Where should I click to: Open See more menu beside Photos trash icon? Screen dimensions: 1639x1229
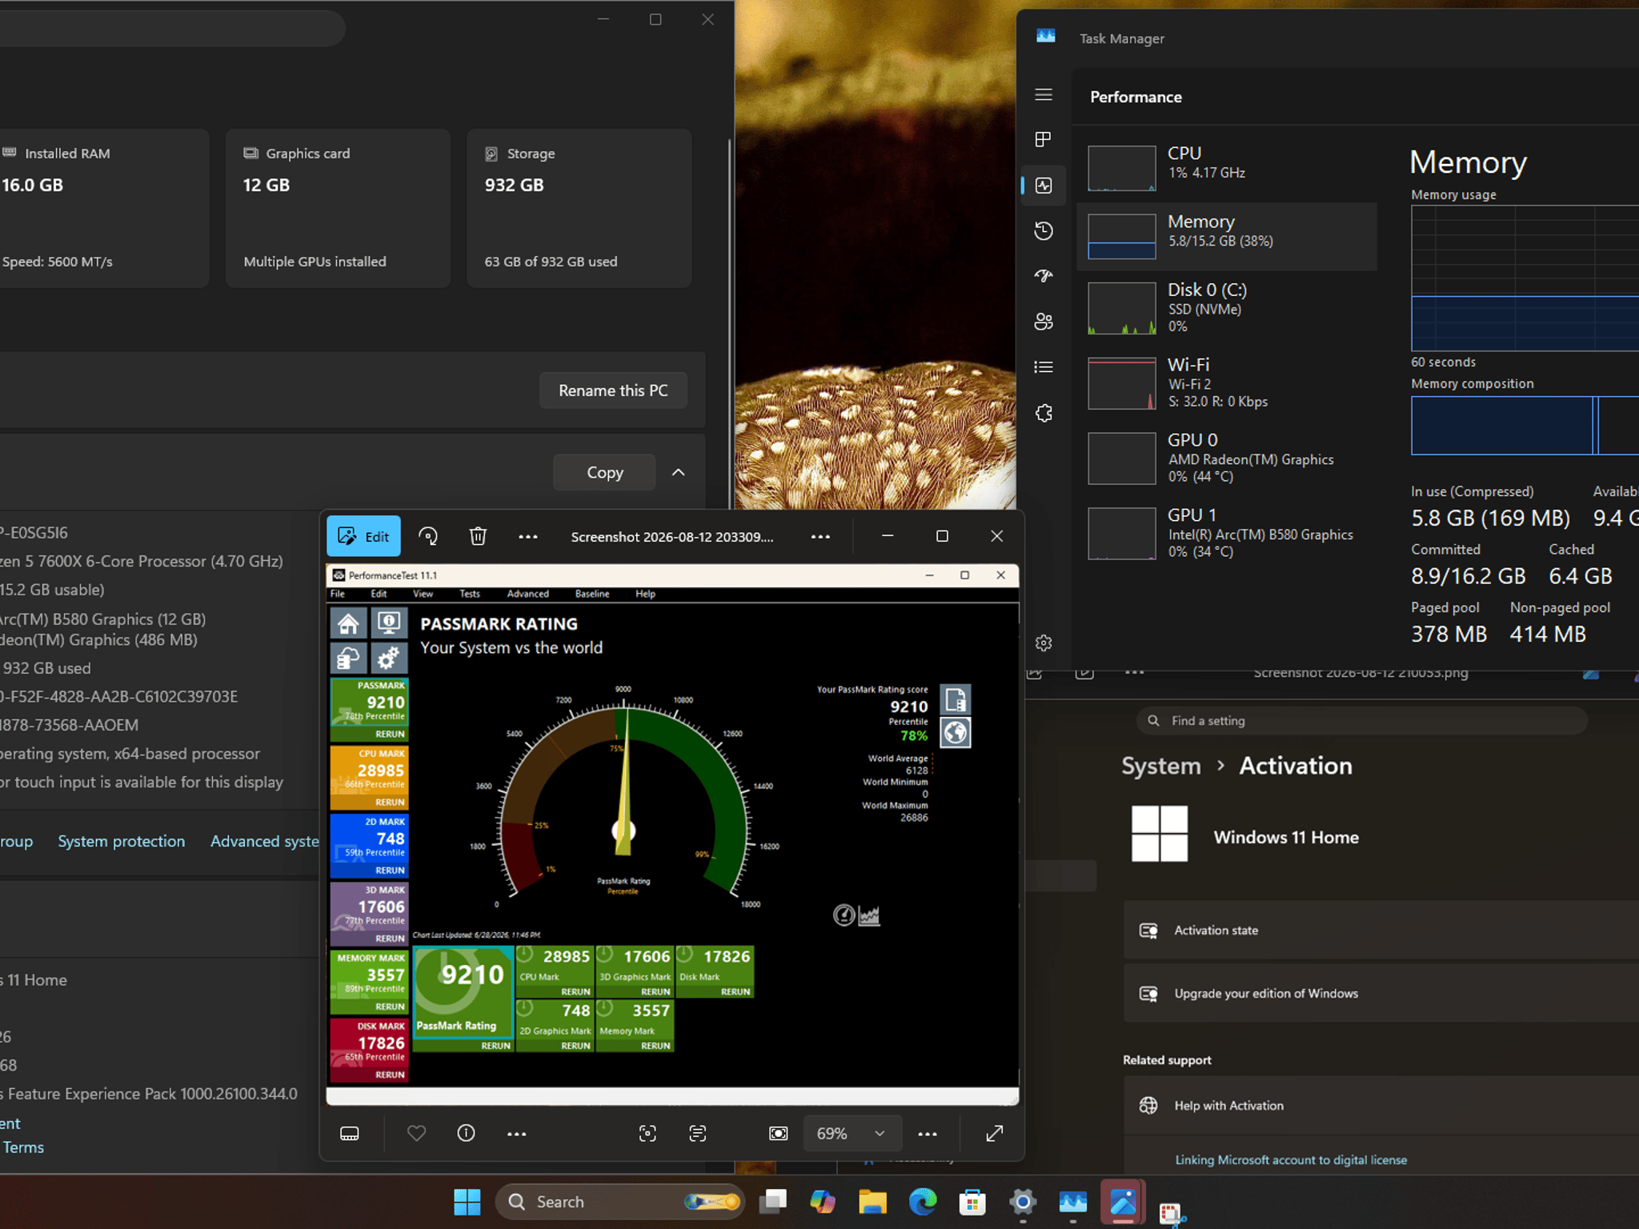(x=528, y=536)
